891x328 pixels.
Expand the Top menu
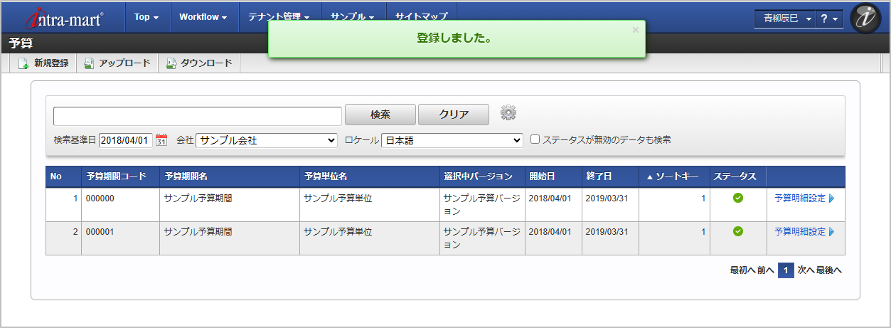[146, 16]
